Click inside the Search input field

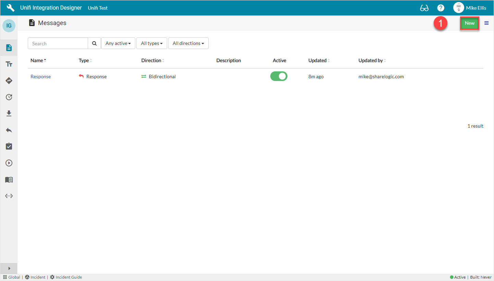(58, 43)
